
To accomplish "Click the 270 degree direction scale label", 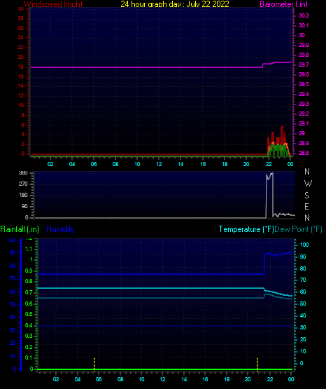I will tap(23, 184).
